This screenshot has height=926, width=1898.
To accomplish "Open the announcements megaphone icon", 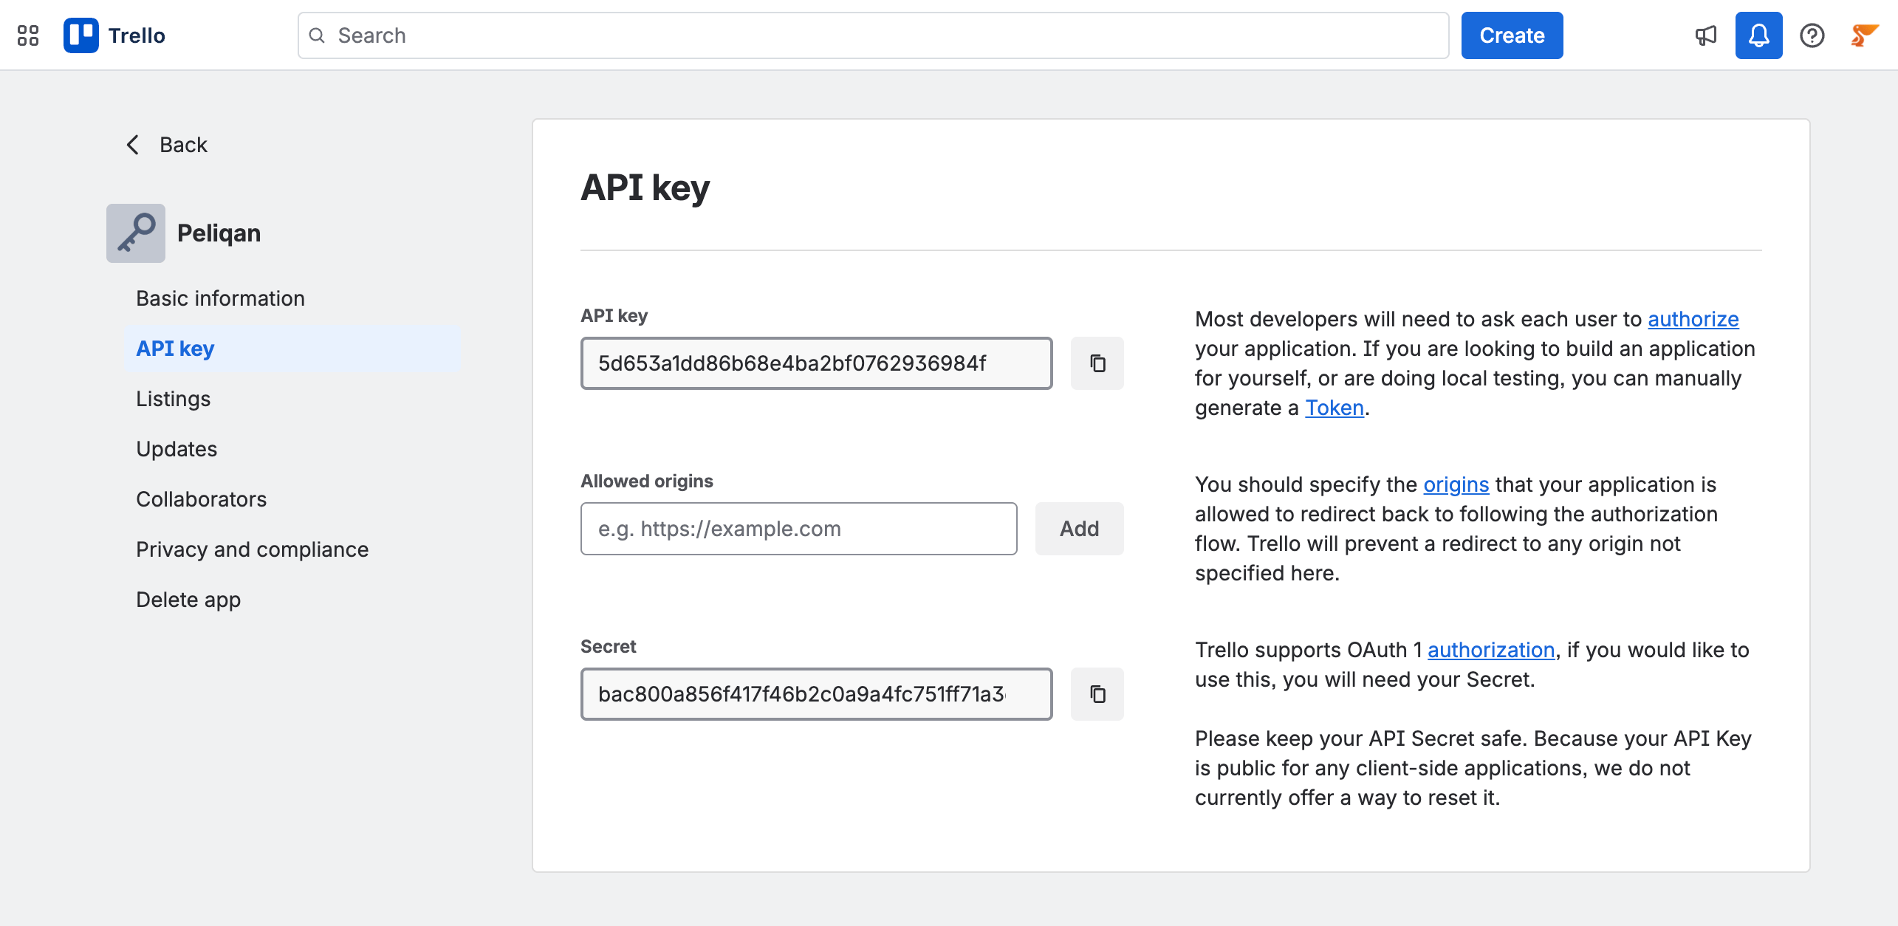I will [x=1706, y=35].
